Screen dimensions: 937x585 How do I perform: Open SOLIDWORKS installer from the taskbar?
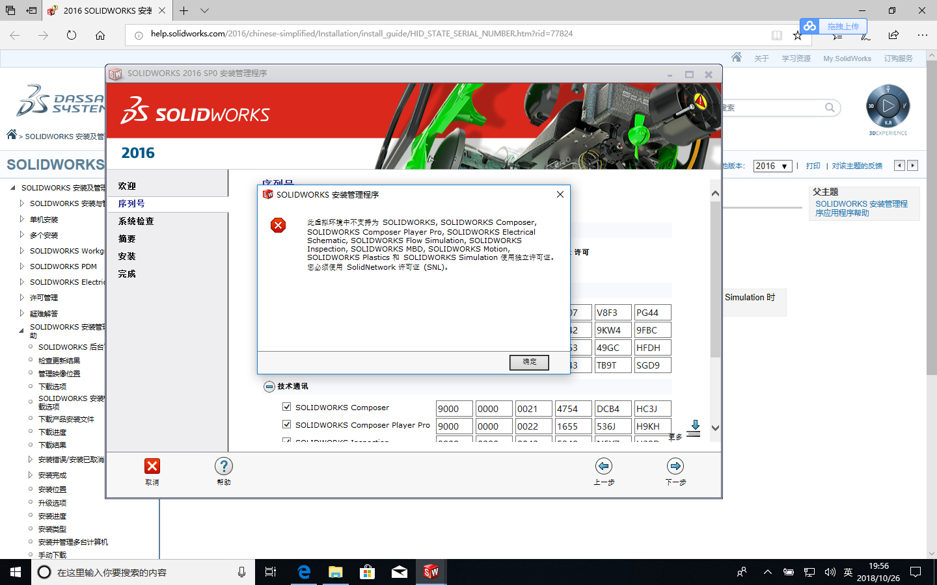pyautogui.click(x=431, y=572)
